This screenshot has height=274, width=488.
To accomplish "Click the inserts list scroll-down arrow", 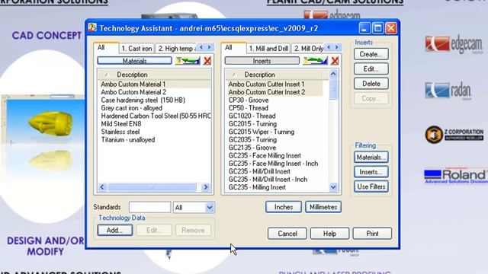I will pyautogui.click(x=333, y=187).
